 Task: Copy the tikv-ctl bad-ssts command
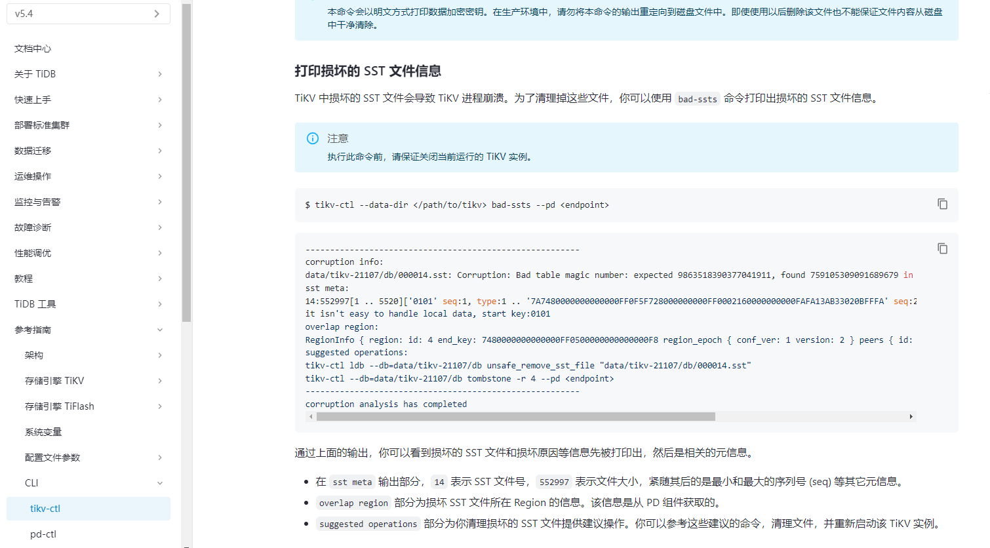click(x=942, y=205)
